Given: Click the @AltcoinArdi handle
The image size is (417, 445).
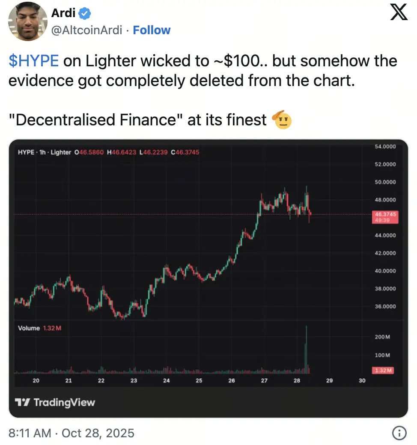Looking at the screenshot, I should click(x=87, y=30).
